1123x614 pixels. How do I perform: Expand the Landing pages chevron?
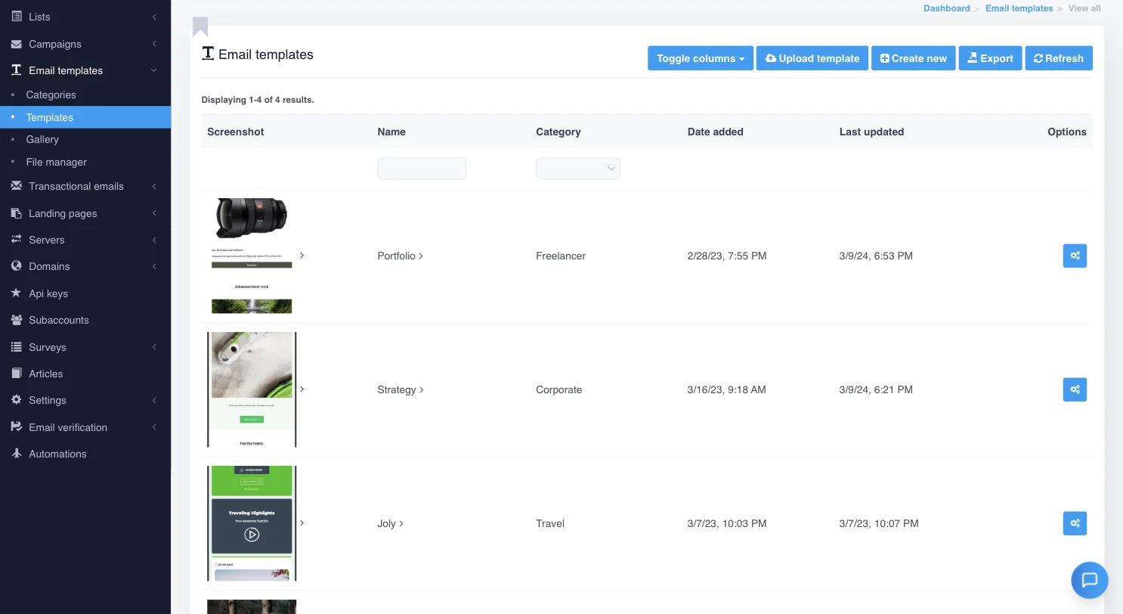click(154, 213)
